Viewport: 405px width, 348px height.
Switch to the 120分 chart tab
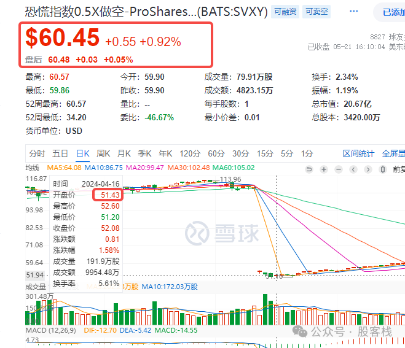pos(190,153)
